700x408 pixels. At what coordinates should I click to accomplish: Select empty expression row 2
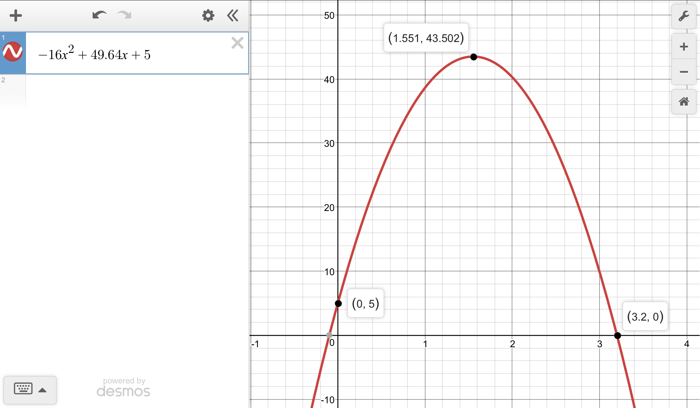[137, 90]
